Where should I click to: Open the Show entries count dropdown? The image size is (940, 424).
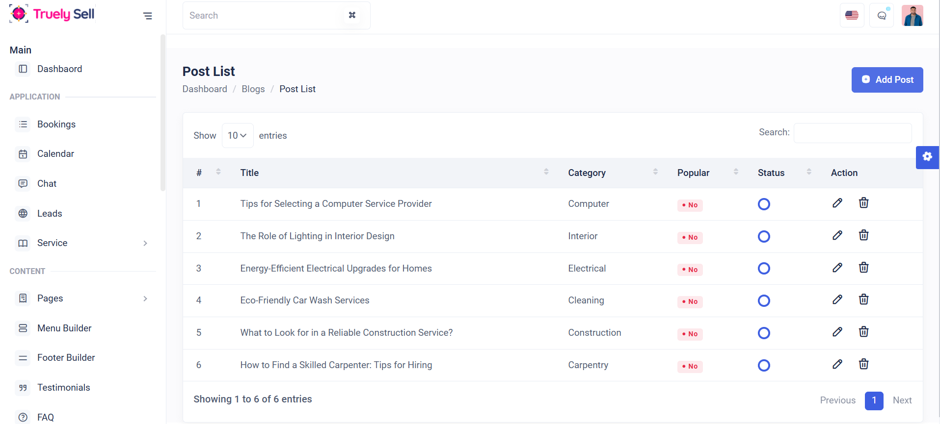click(238, 136)
